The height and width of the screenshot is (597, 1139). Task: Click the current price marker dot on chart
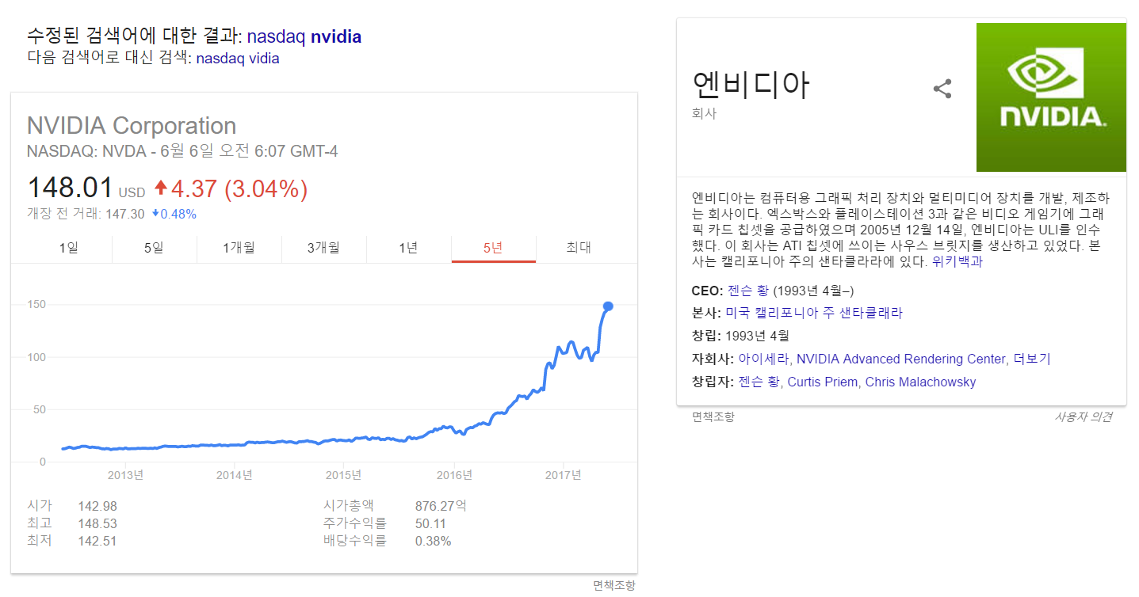tap(608, 306)
